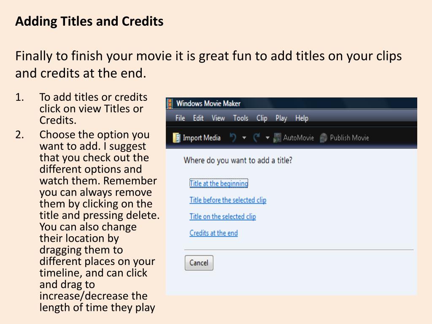
Task: Open the View menu
Action: click(218, 118)
